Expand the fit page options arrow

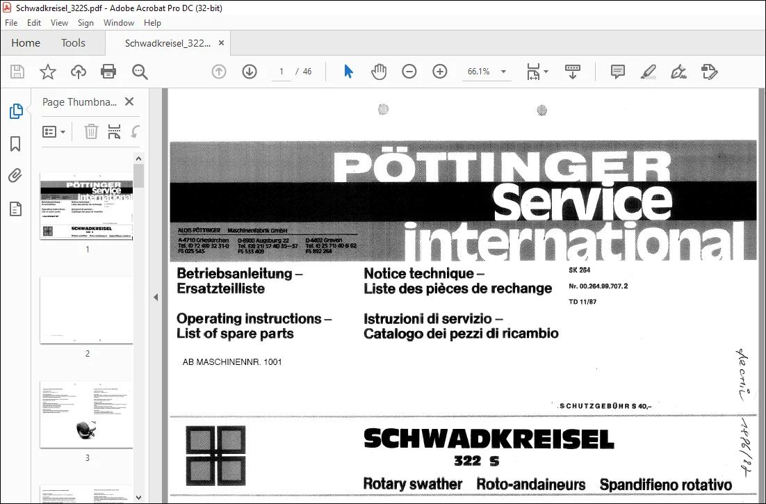tap(546, 72)
